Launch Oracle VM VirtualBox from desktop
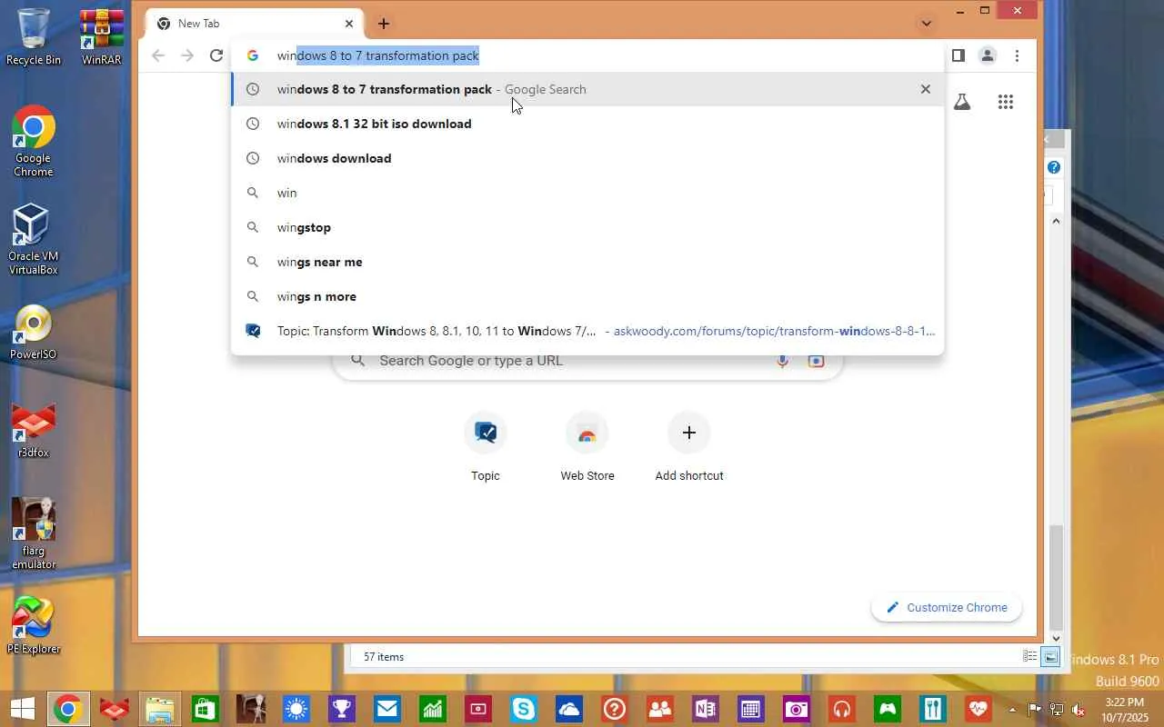Image resolution: width=1164 pixels, height=727 pixels. 34,238
